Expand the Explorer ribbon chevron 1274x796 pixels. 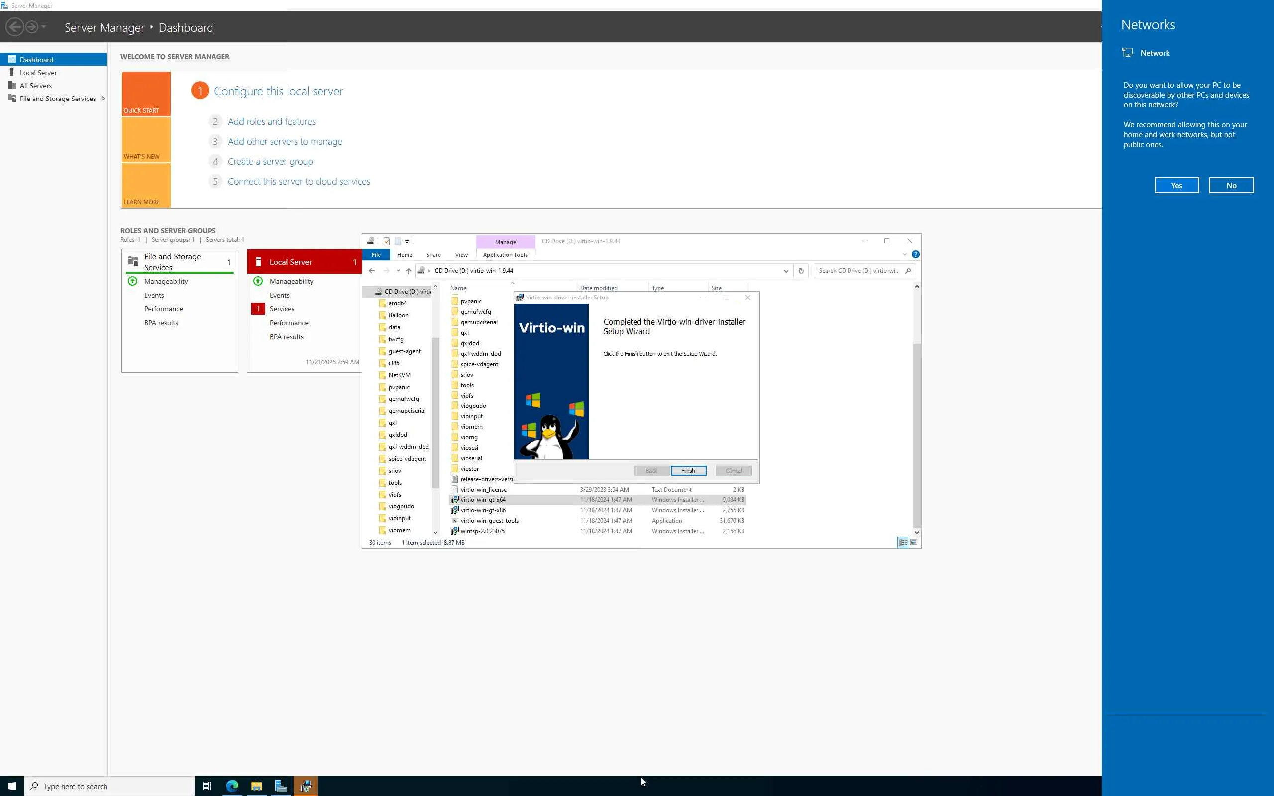pos(904,254)
